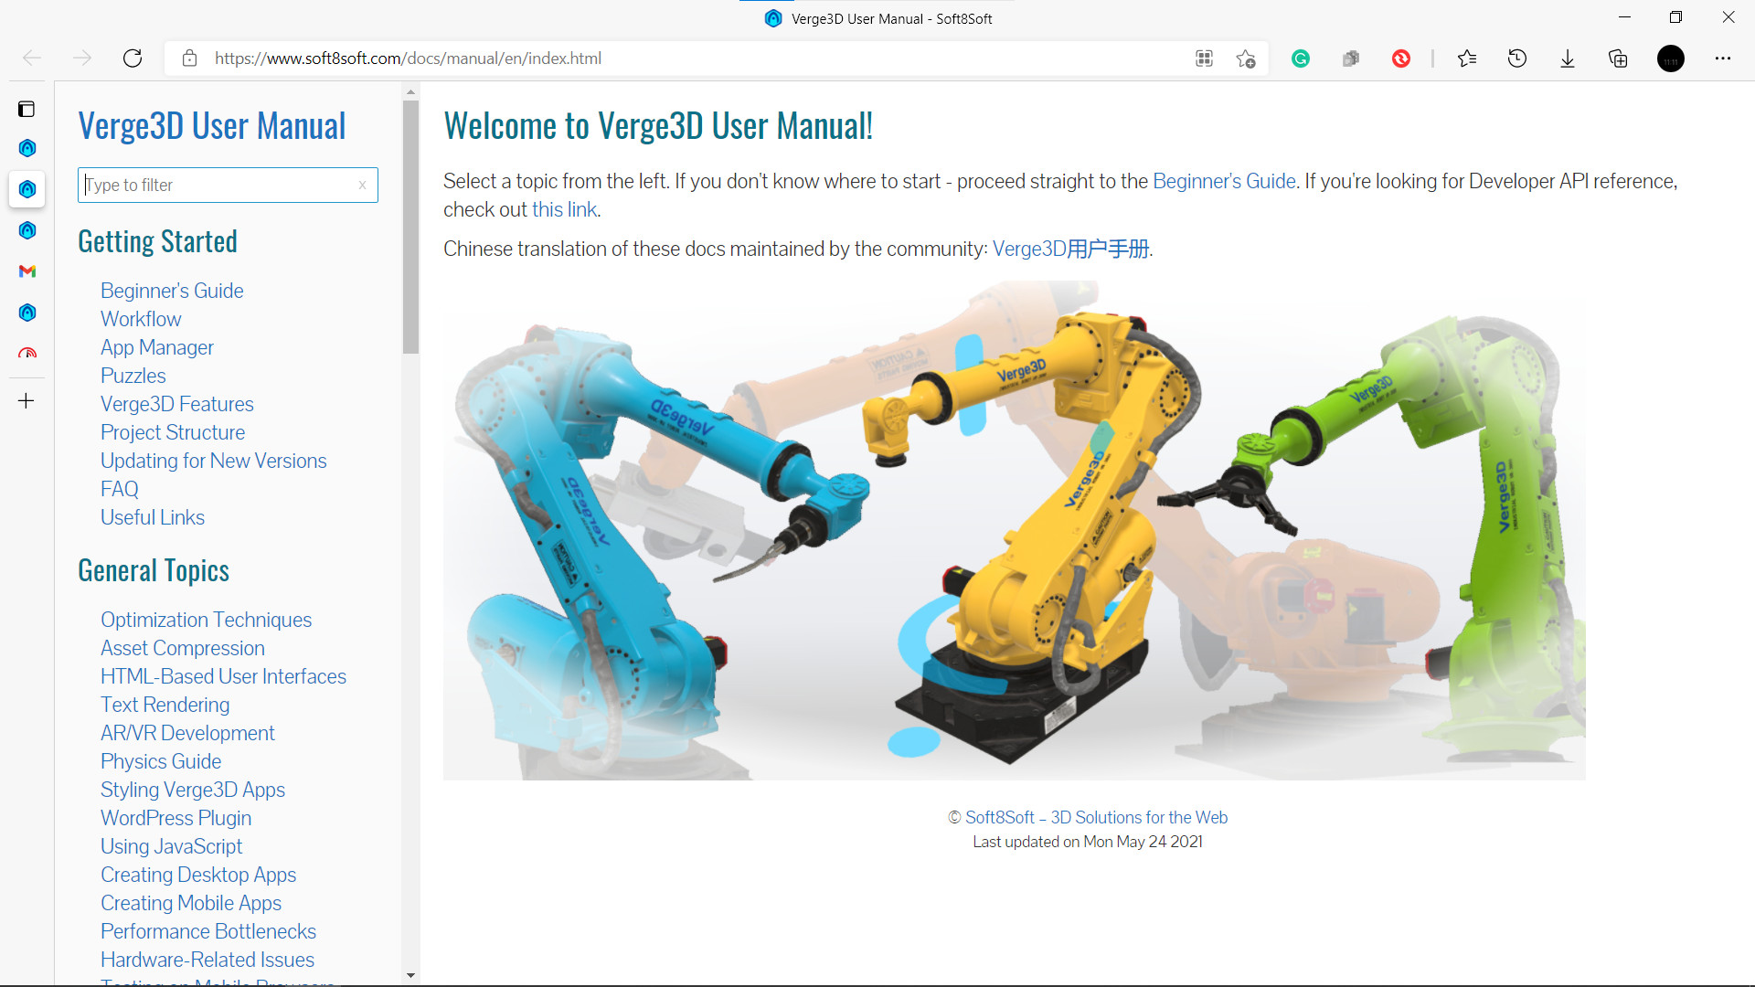
Task: Click the robots illustration image
Action: coord(1015,530)
